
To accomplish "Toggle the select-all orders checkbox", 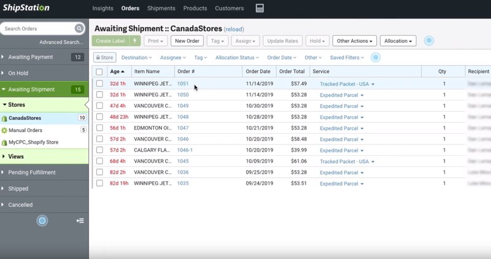I will (99, 72).
